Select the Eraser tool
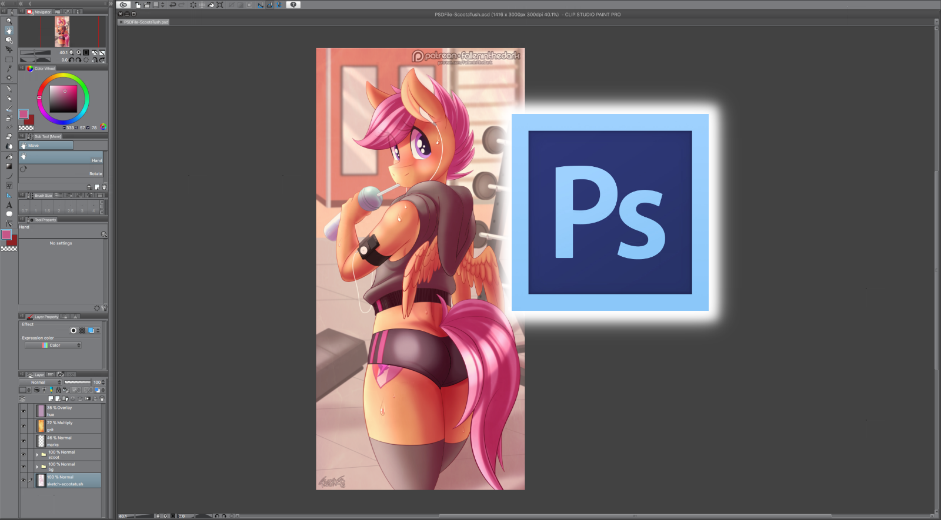Viewport: 941px width, 520px height. 9,137
